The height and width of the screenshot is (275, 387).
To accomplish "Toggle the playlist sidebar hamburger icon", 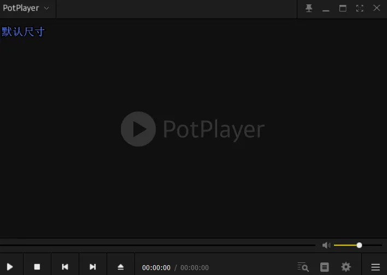I will point(376,267).
